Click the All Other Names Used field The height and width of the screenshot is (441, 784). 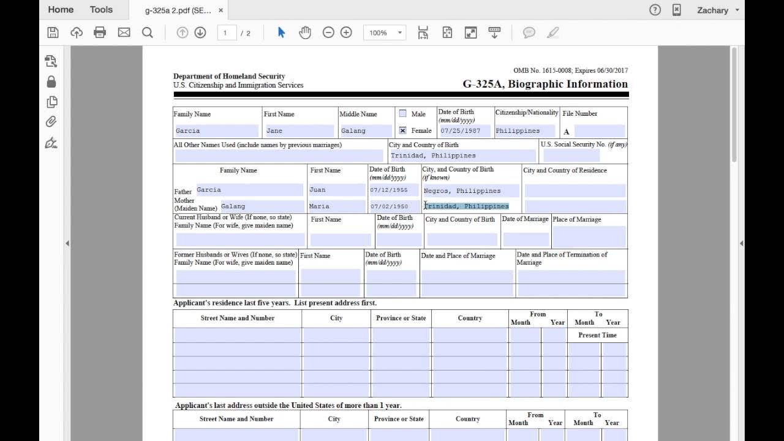tap(279, 156)
